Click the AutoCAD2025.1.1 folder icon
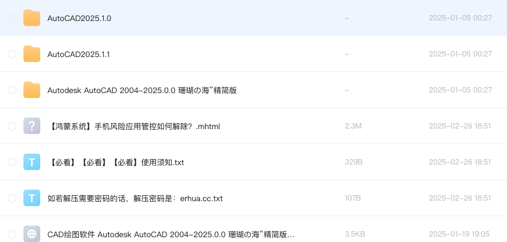The height and width of the screenshot is (242, 507). coord(32,54)
